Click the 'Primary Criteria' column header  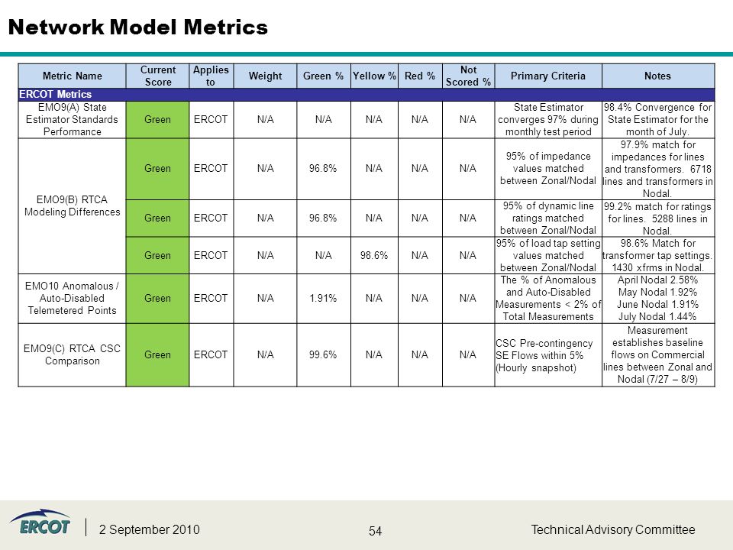(x=548, y=76)
